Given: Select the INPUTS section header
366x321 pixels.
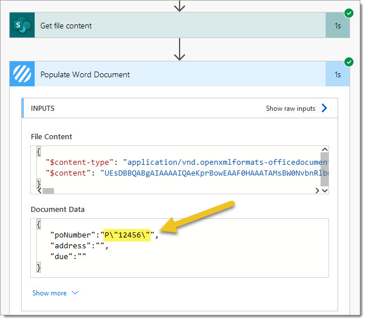Looking at the screenshot, I should pos(43,108).
